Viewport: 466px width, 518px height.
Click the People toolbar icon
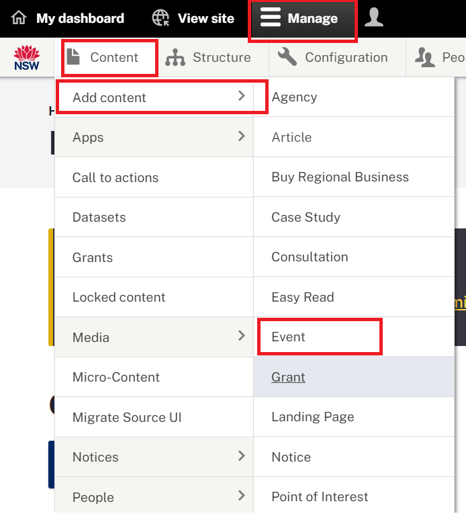(425, 57)
